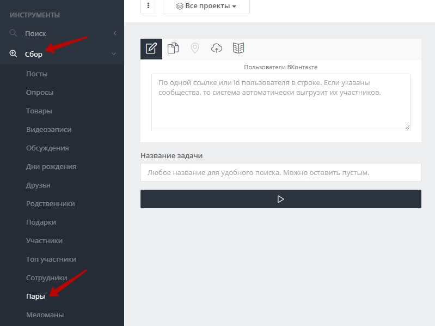Open Меломаны sidebar item
The width and height of the screenshot is (435, 326).
tap(45, 315)
